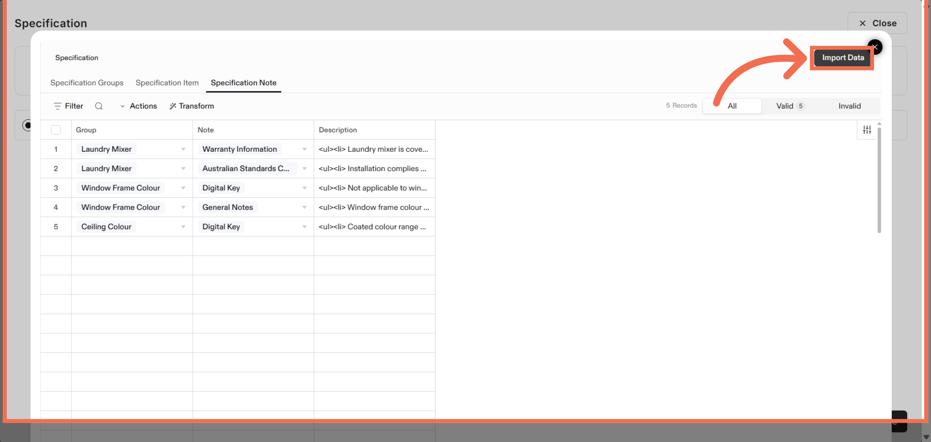Expand the Window Frame Colour dropdown on row 4

[183, 207]
